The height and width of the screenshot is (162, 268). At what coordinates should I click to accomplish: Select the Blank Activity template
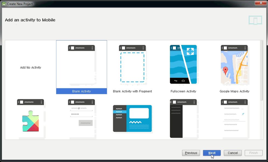point(81,67)
